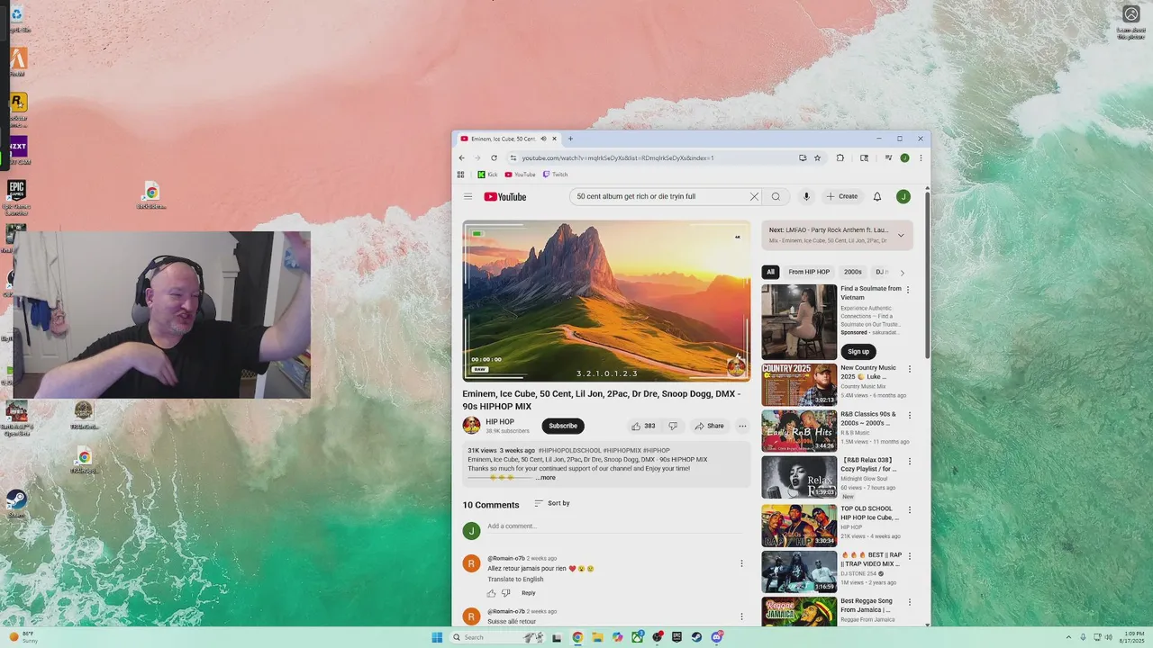Image resolution: width=1153 pixels, height=648 pixels.
Task: Click the Create button
Action: click(843, 196)
